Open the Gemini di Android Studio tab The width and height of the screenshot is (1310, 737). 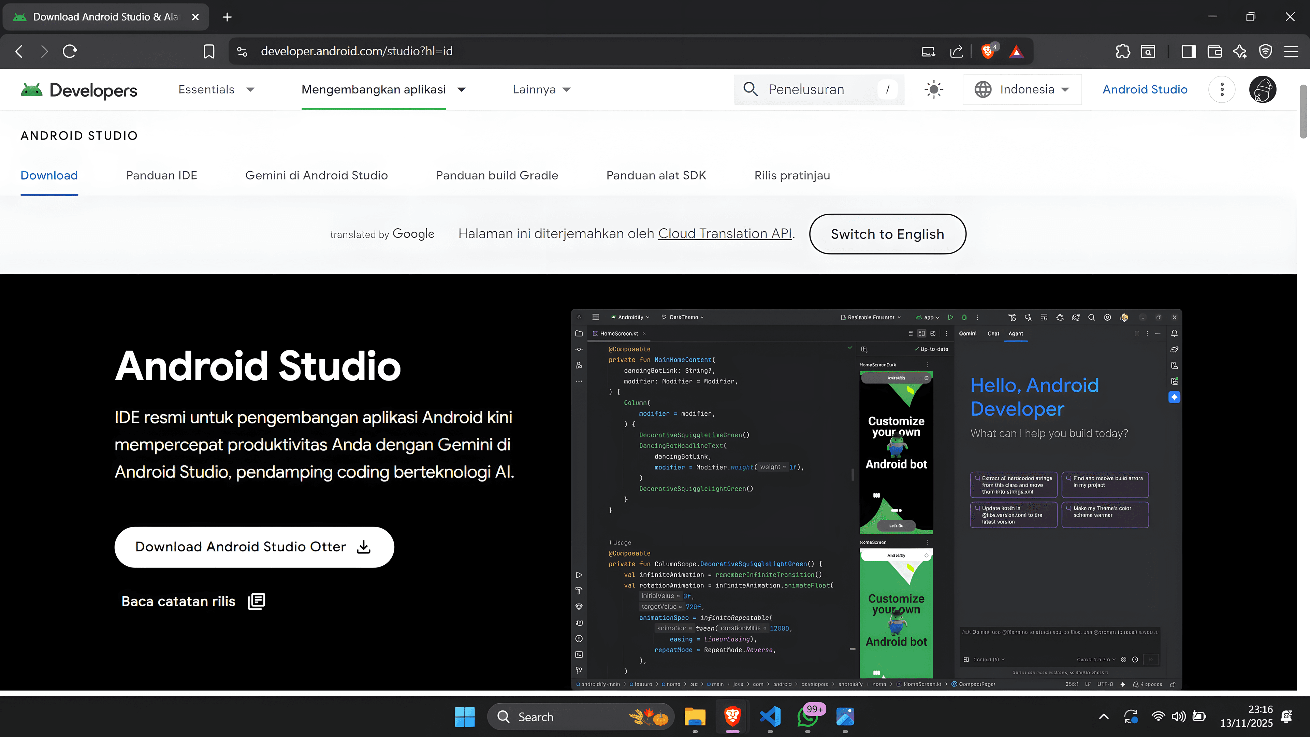(x=316, y=175)
